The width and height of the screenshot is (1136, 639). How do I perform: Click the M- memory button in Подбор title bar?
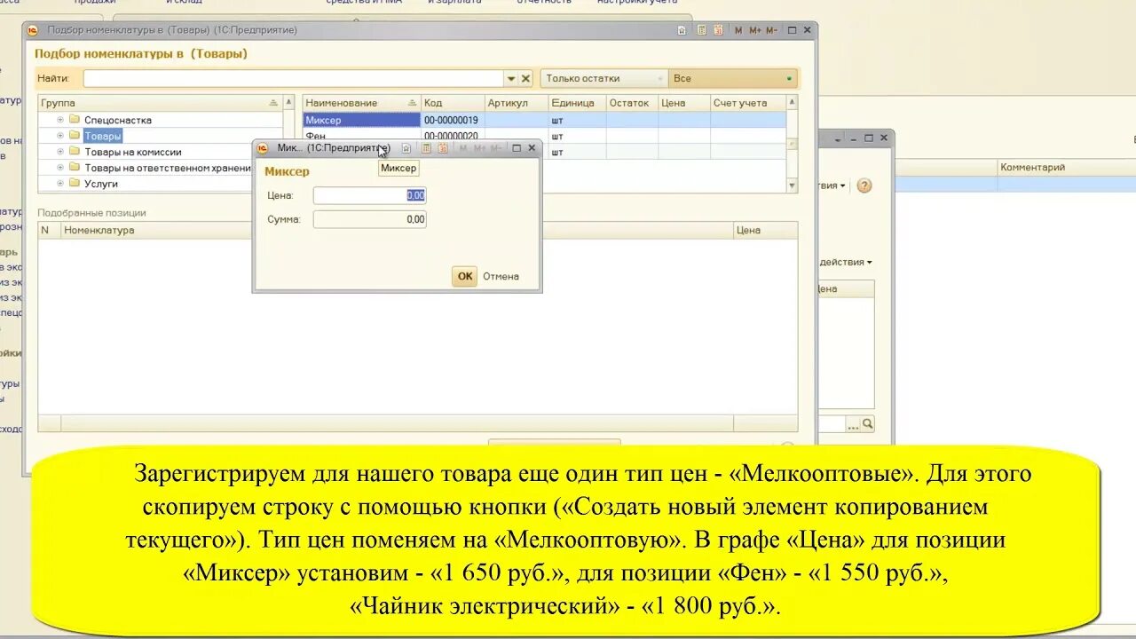[x=771, y=30]
